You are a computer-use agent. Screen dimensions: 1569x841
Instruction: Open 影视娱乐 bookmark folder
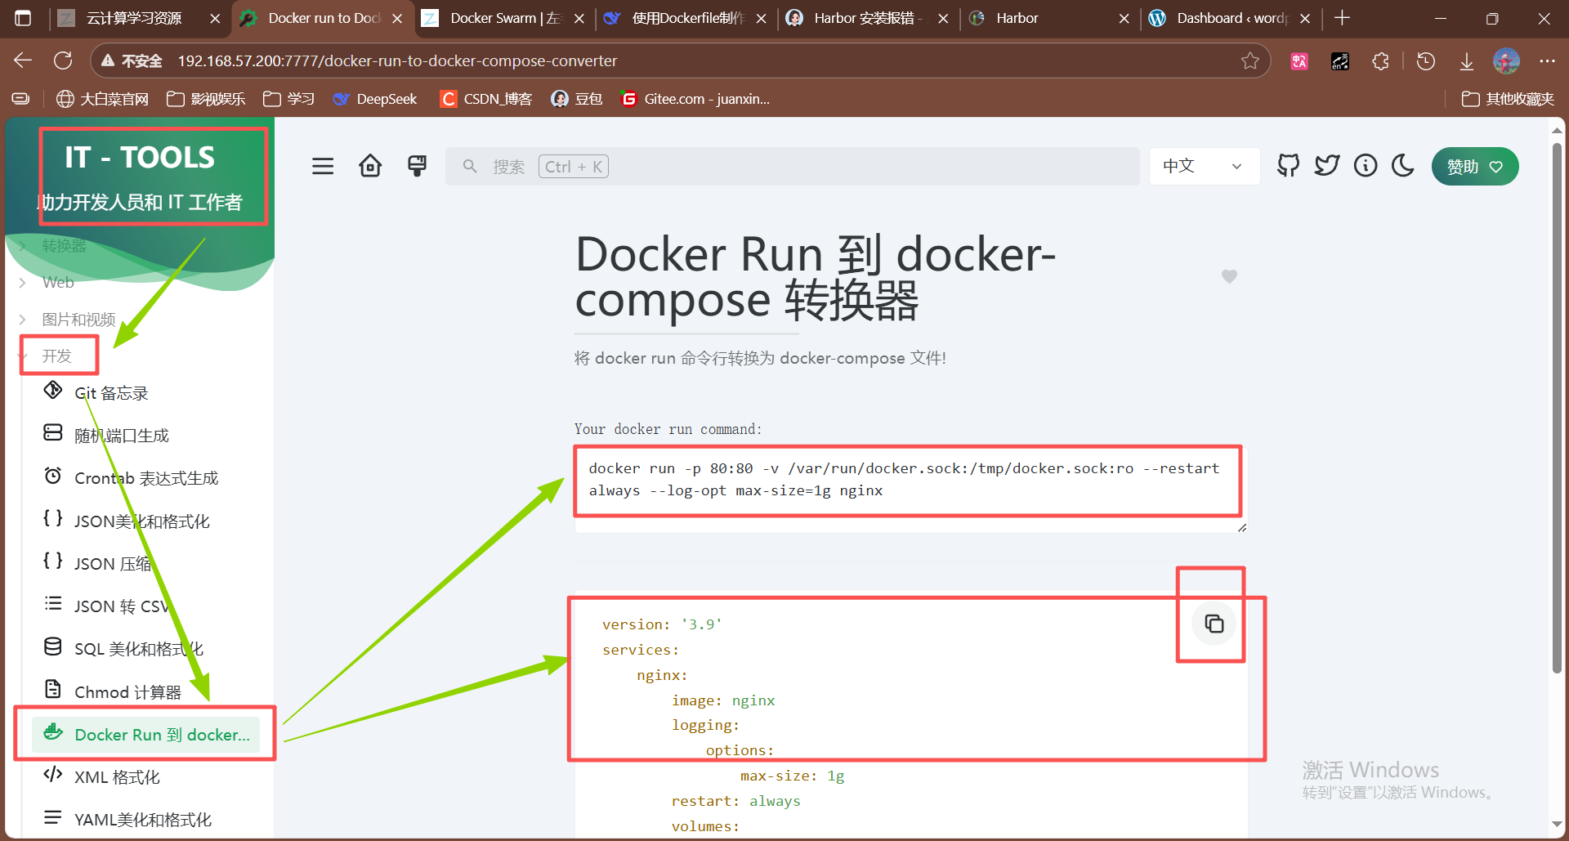tap(206, 99)
